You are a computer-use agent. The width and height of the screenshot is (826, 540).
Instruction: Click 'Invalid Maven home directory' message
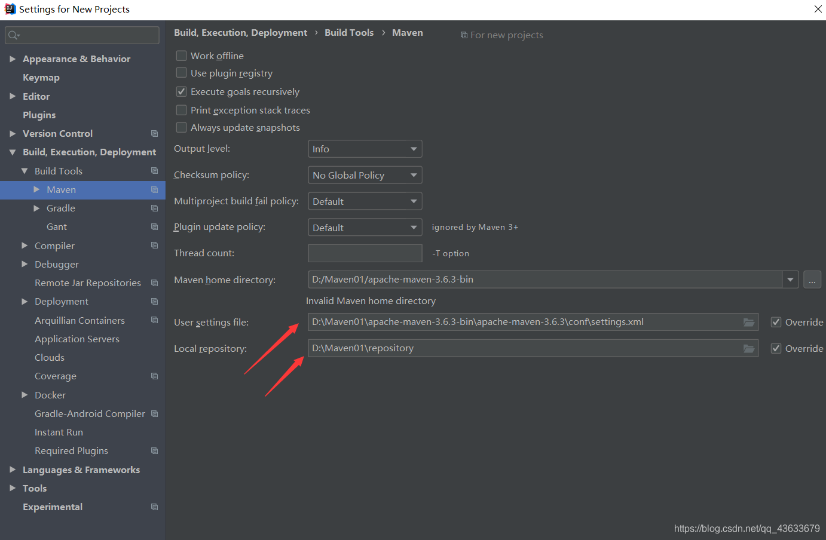pyautogui.click(x=371, y=301)
